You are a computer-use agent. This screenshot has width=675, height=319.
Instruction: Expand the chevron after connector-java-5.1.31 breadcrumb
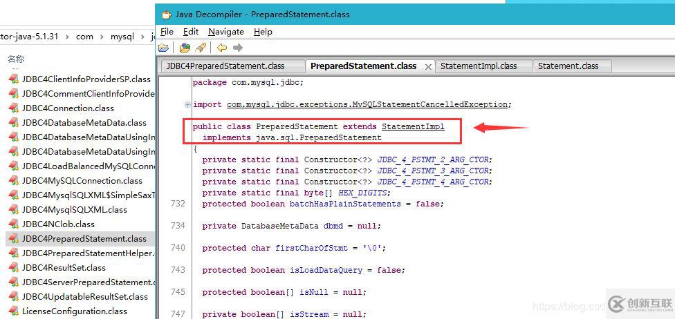pos(66,37)
